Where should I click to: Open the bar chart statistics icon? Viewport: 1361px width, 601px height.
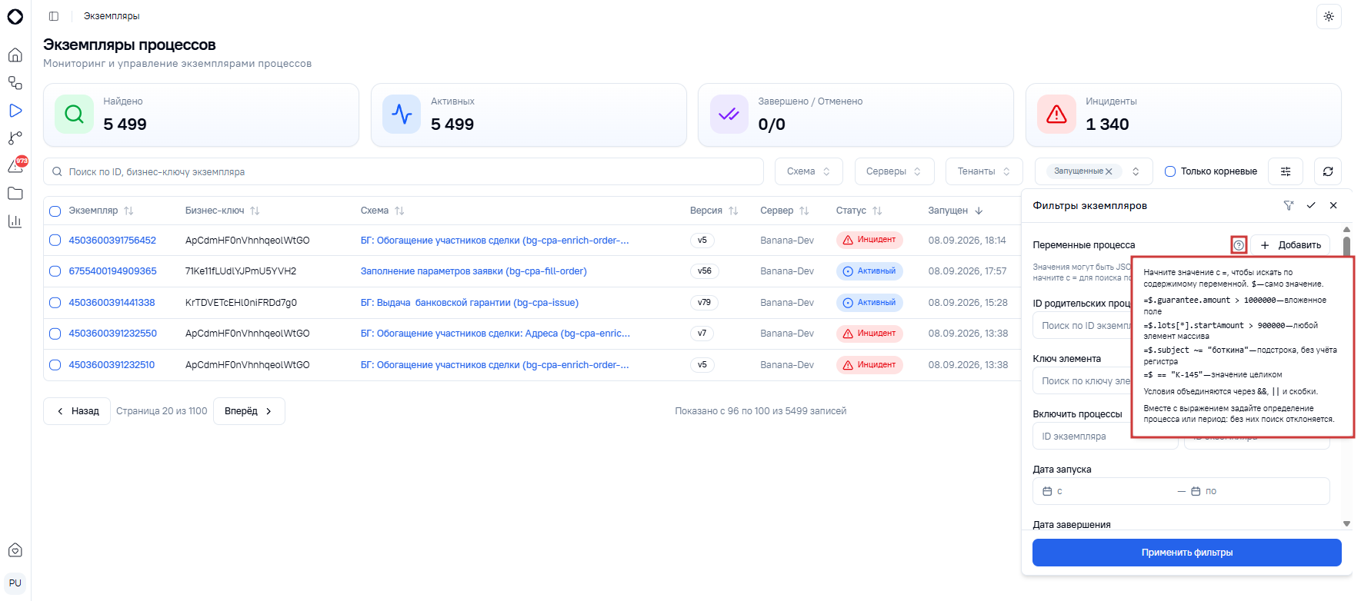[15, 221]
